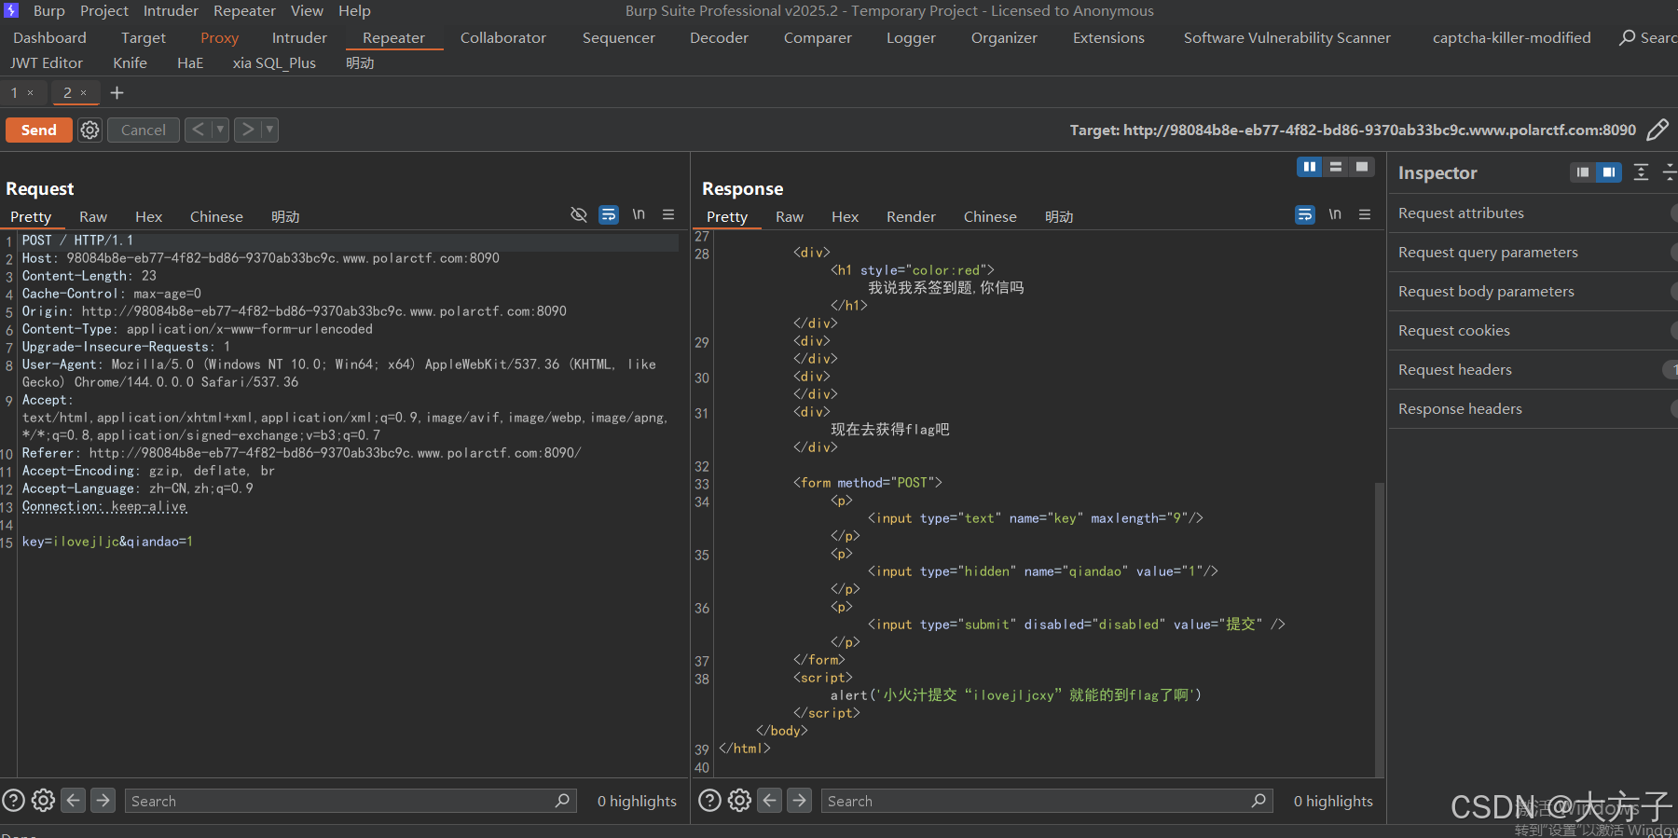Viewport: 1678px width, 838px height.
Task: Toggle \n non-printable chars in Response
Action: tap(1335, 214)
